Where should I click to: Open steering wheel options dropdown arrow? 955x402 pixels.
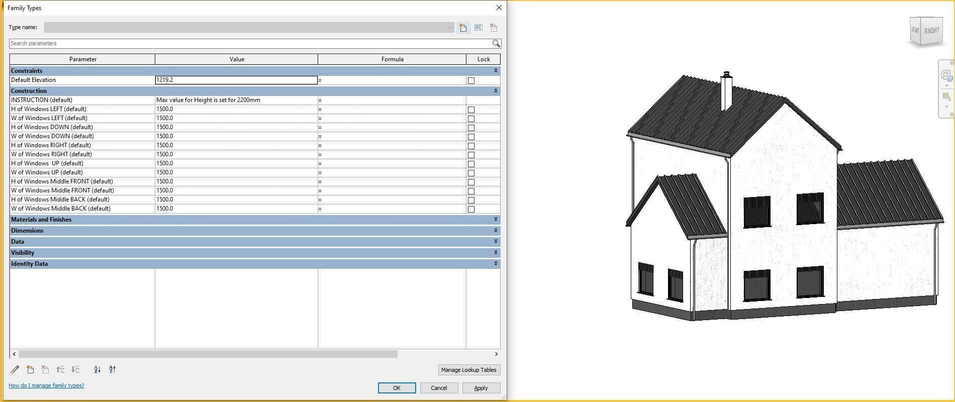click(x=946, y=85)
